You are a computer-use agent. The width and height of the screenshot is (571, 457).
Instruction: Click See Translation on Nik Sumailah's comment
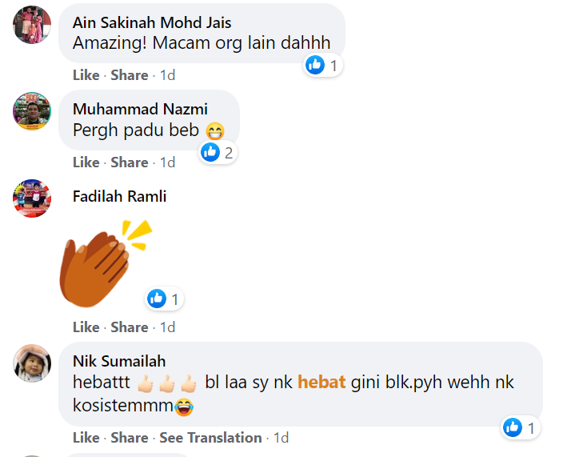point(210,438)
